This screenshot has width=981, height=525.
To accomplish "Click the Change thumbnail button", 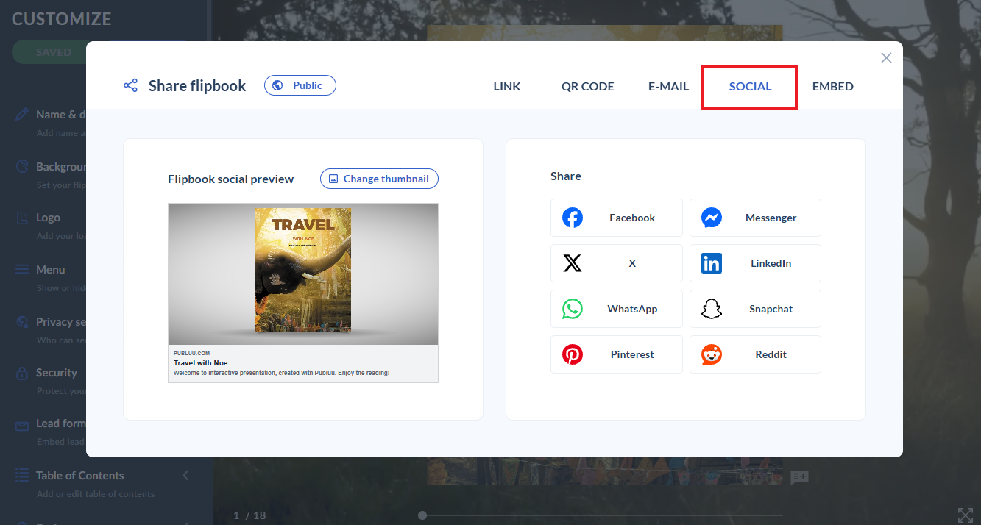I will [x=379, y=179].
